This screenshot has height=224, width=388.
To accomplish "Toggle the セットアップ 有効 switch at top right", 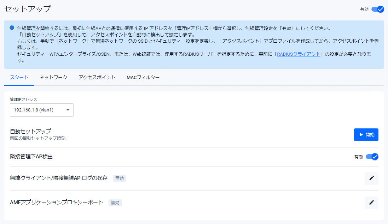I will 377,10.
